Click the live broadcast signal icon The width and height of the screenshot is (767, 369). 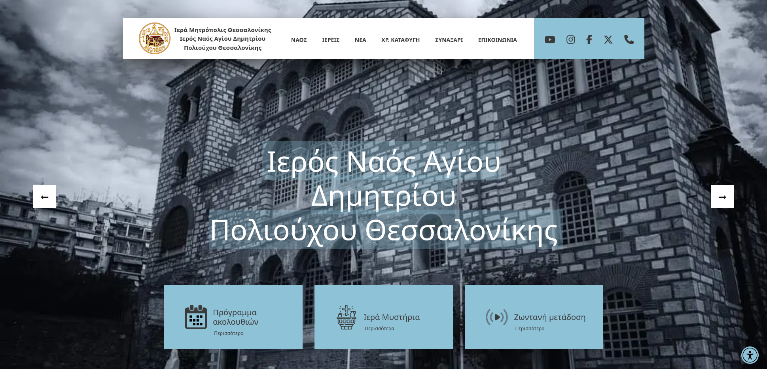497,317
